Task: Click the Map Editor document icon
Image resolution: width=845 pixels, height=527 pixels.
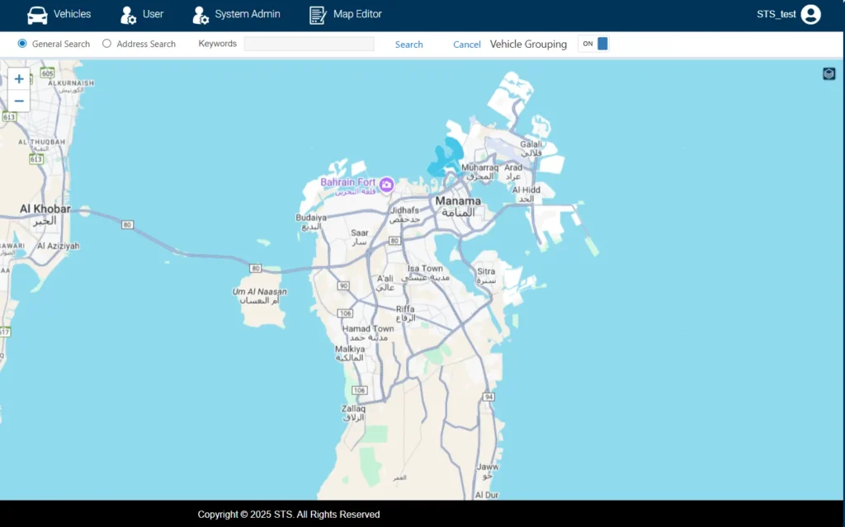Action: [318, 15]
